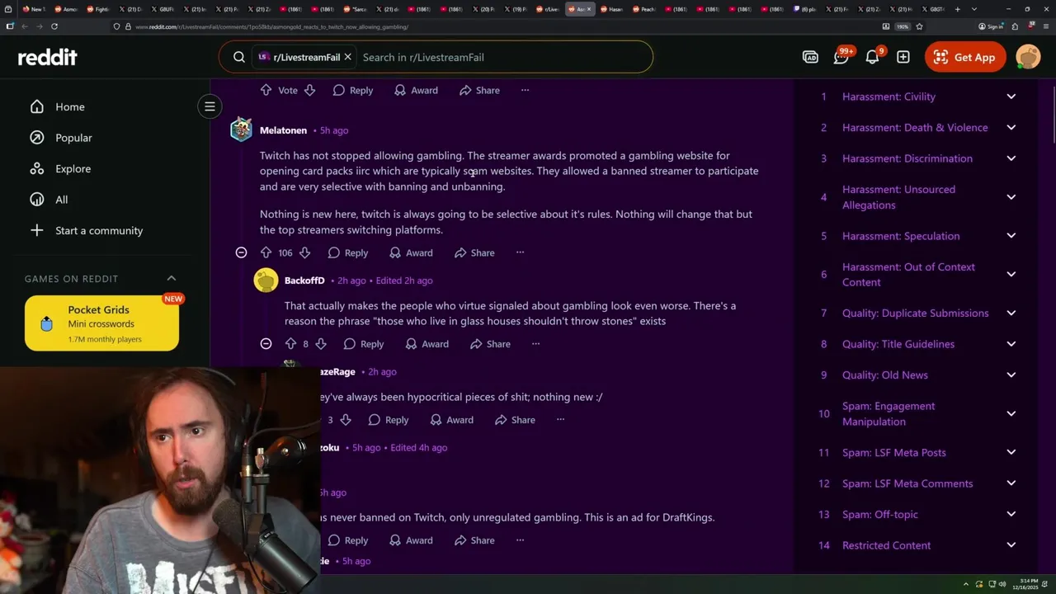1056x594 pixels.
Task: Open more options on topmost comment row
Action: click(525, 90)
